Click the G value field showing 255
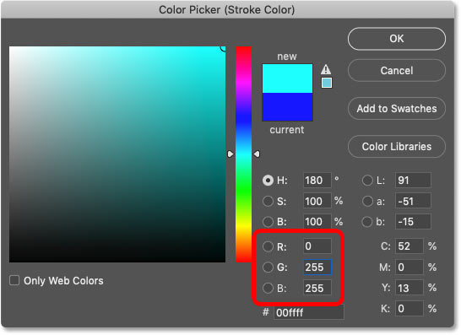The image size is (461, 335). coord(317,267)
